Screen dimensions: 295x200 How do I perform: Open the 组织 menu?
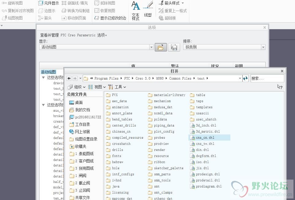click(77, 87)
